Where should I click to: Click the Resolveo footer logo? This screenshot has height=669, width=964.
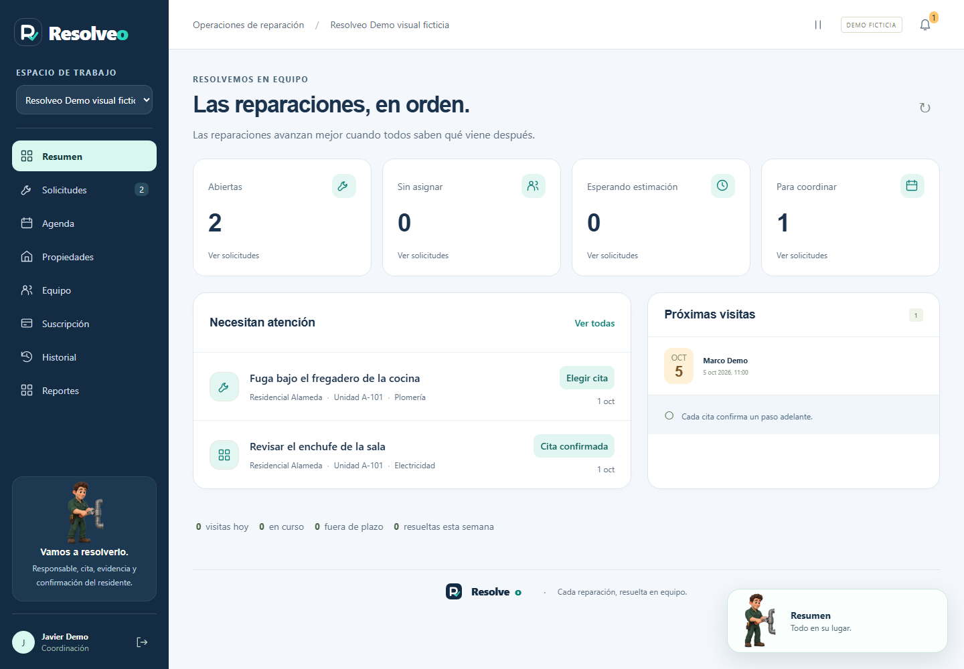click(x=484, y=591)
